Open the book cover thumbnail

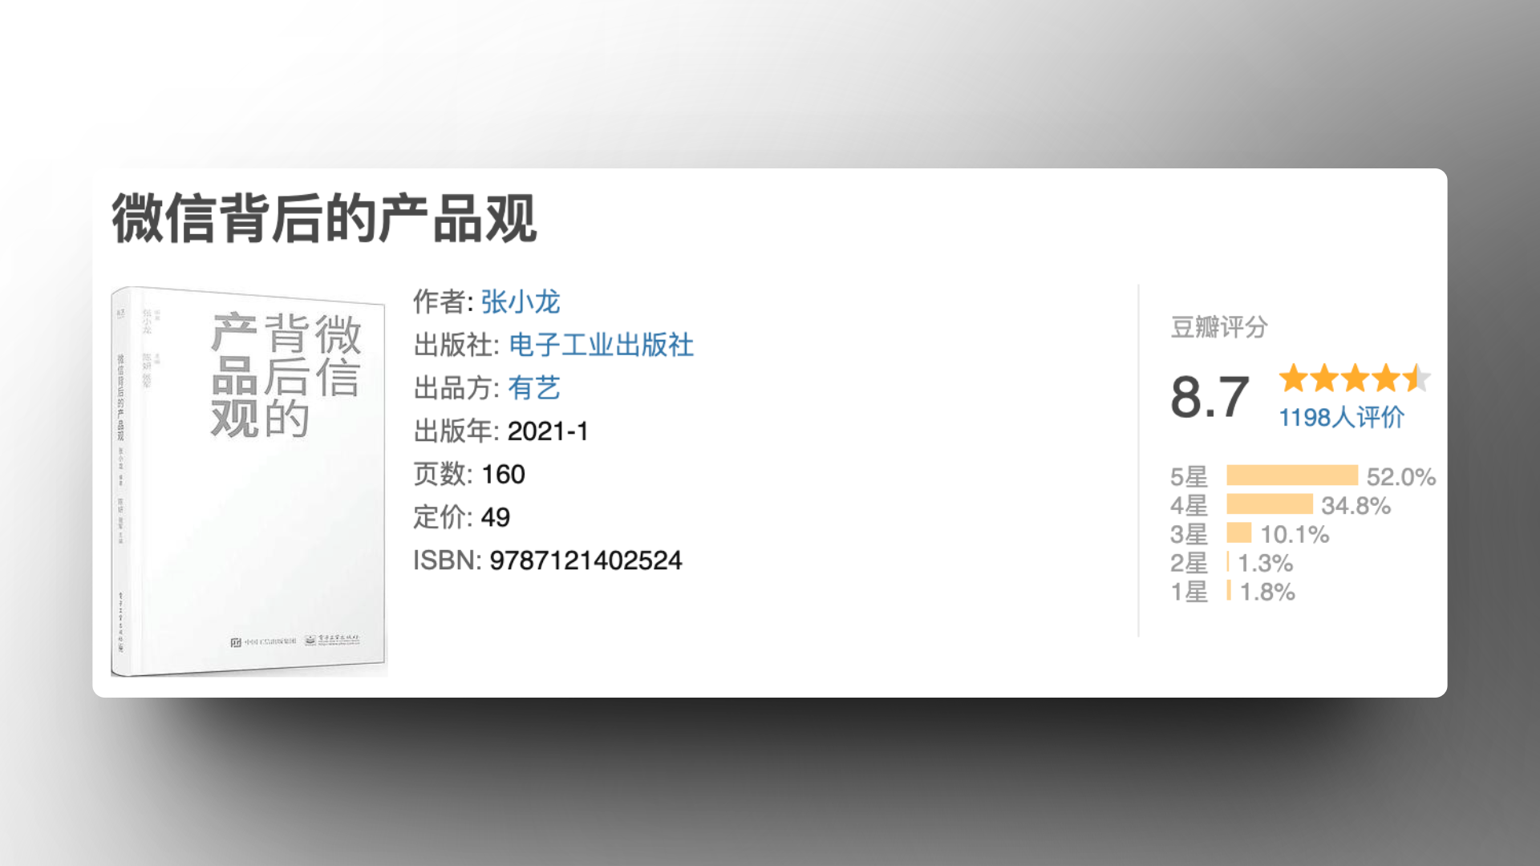[249, 481]
